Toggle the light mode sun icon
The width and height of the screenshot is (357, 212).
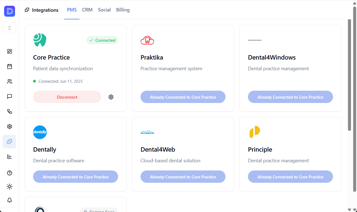tap(9, 187)
